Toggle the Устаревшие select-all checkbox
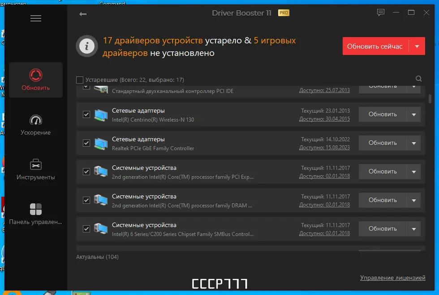Screen dimensions: 439x295 [80, 80]
